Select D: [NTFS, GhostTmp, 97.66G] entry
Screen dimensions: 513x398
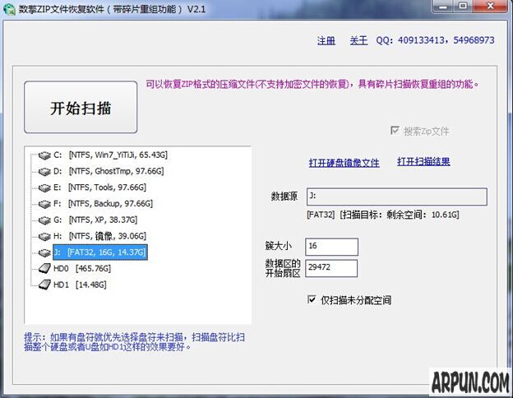click(109, 171)
